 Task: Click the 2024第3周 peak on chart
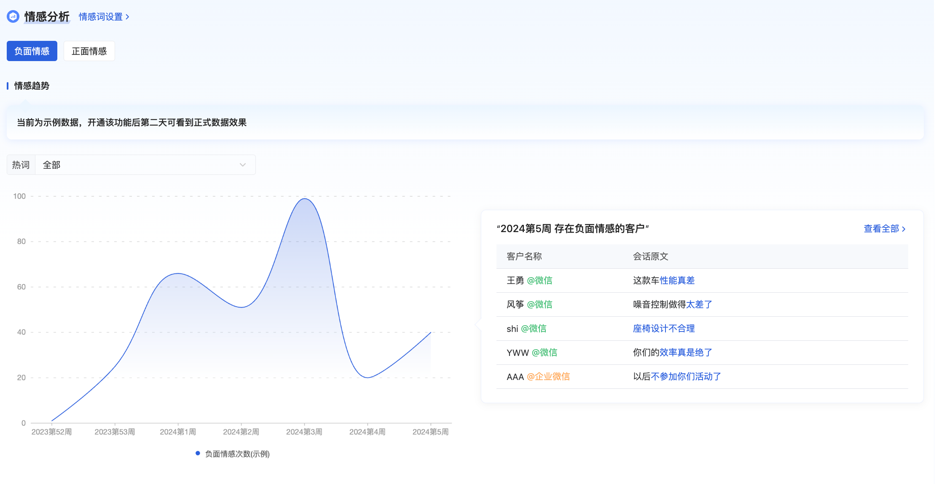point(304,198)
